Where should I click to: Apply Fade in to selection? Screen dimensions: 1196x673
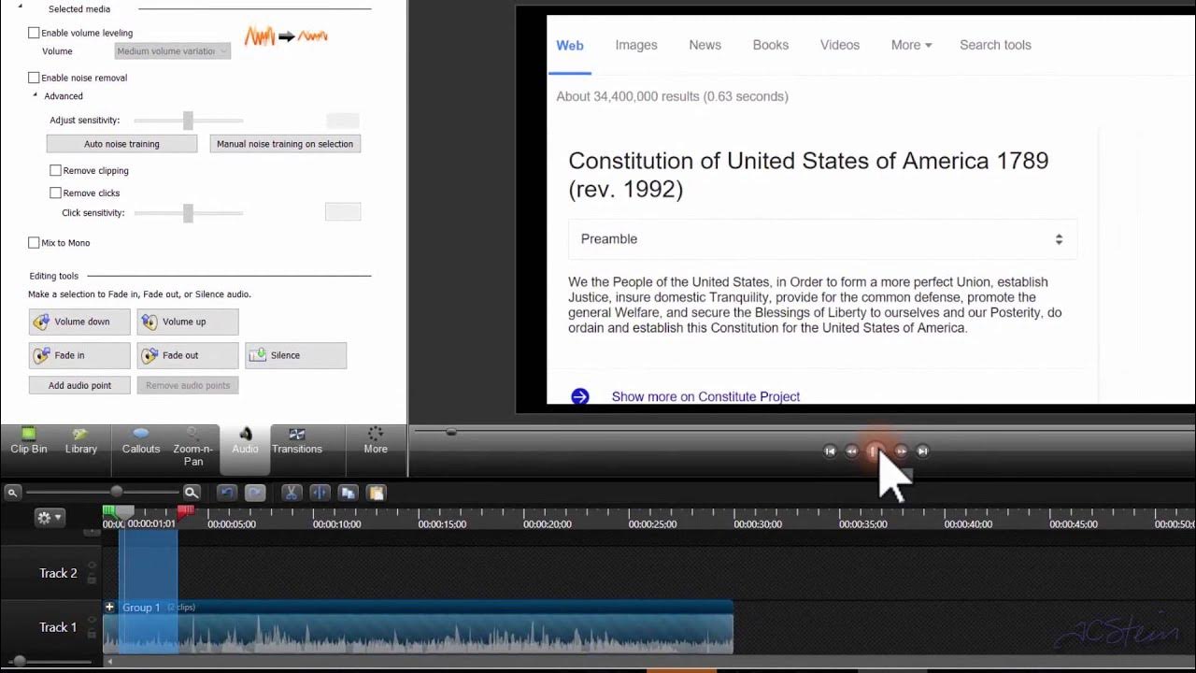(x=79, y=355)
